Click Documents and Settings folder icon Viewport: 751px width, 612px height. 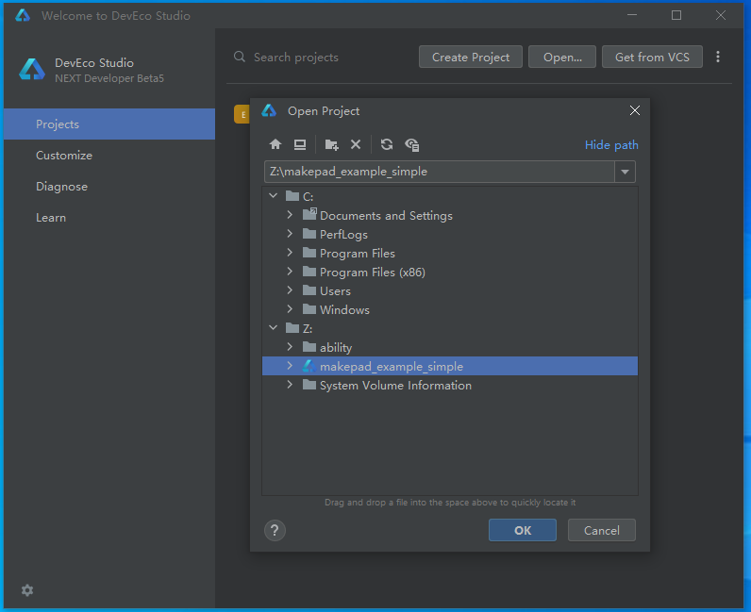coord(309,214)
